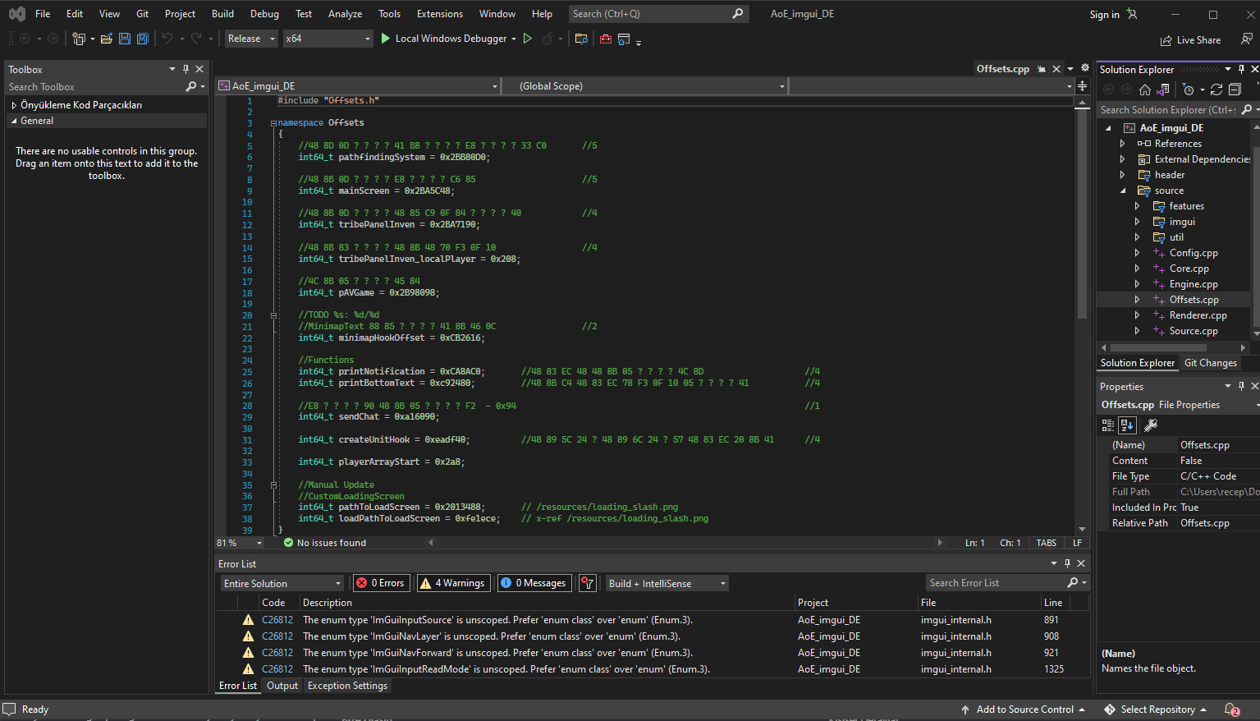Screen dimensions: 1260x721
Task: Open the x64 platform dropdown
Action: point(328,39)
